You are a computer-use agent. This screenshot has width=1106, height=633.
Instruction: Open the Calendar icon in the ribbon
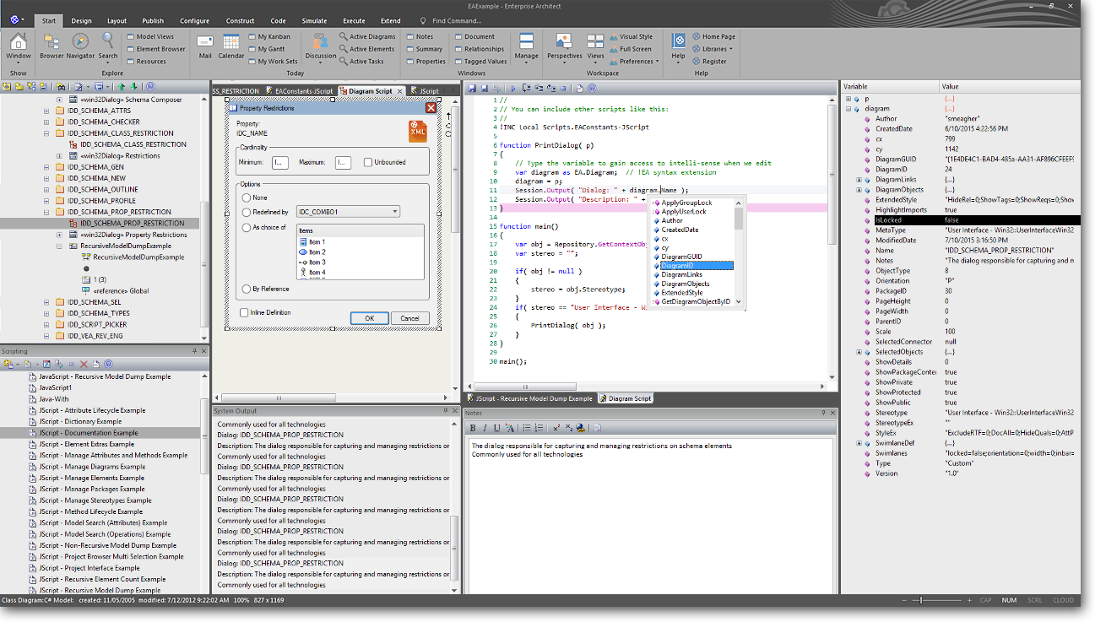(x=231, y=41)
